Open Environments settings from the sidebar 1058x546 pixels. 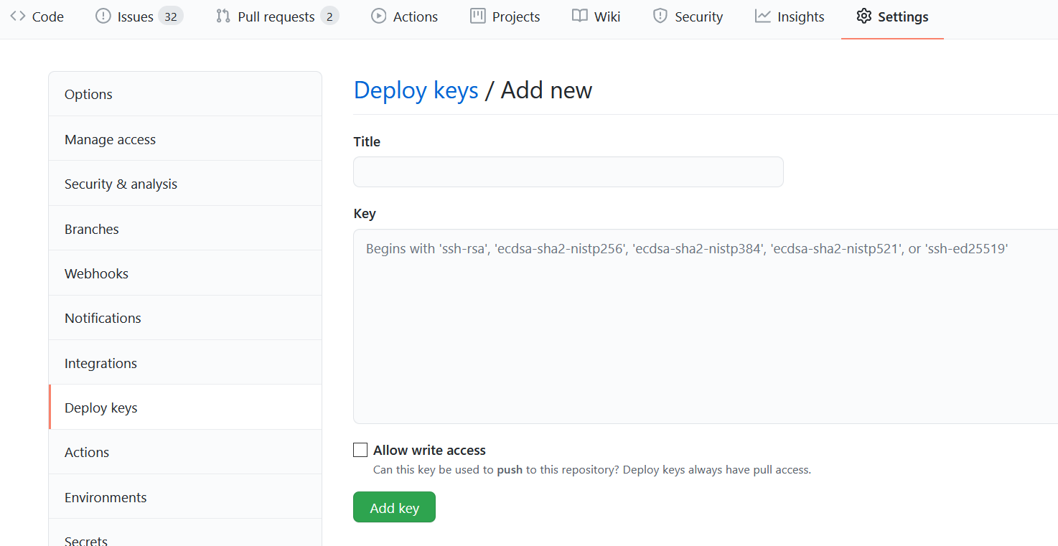pos(106,496)
